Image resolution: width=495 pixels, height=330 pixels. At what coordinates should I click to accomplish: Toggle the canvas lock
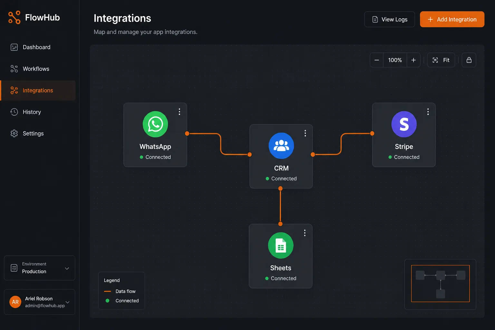pyautogui.click(x=469, y=60)
